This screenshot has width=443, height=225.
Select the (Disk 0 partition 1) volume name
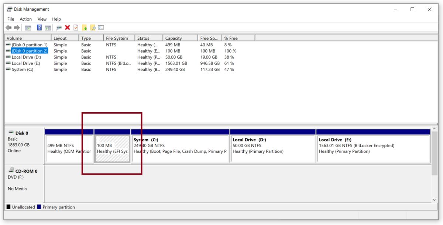pos(30,45)
